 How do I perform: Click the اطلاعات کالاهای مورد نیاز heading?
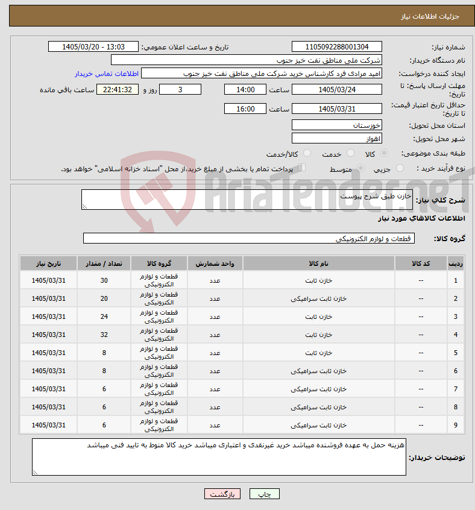421,218
